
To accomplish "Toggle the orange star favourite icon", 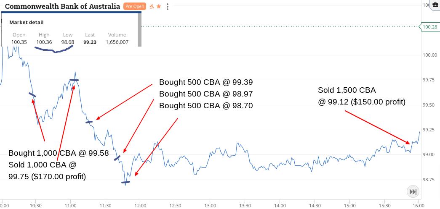I will 159,6.
